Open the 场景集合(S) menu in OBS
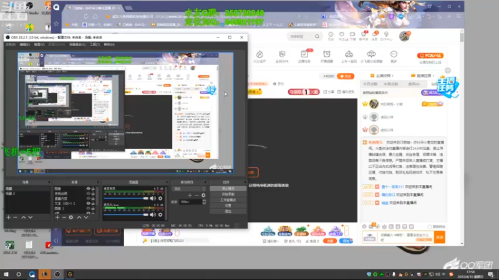 point(77,45)
